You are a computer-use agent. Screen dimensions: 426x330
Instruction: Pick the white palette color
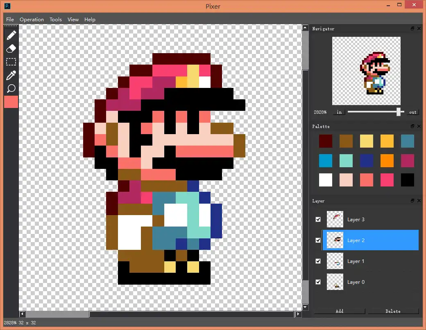pos(326,180)
